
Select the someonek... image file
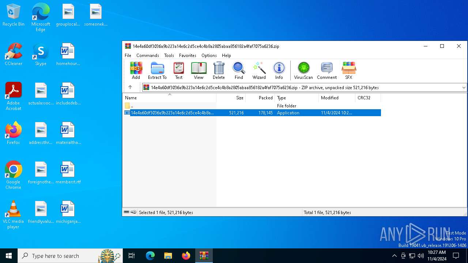(x=96, y=15)
